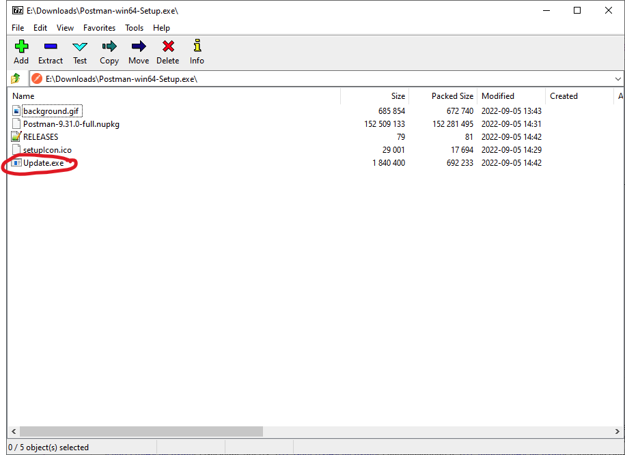Click the modified date 2022-09-05 14:29
The height and width of the screenshot is (455, 625).
point(512,149)
